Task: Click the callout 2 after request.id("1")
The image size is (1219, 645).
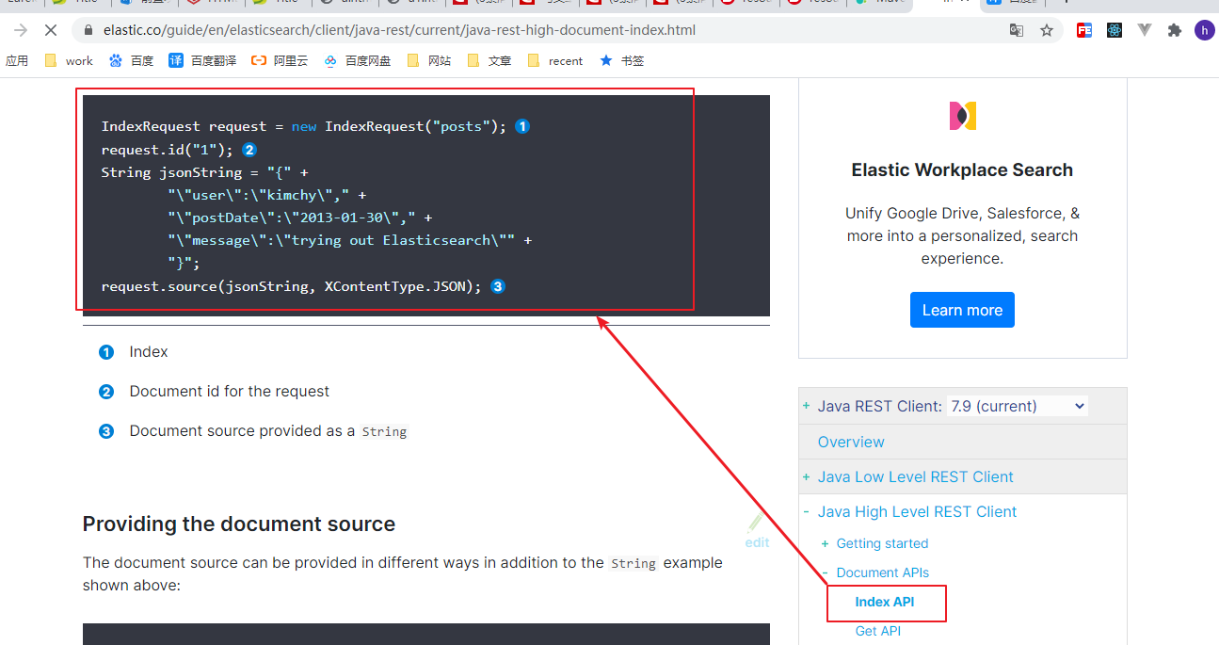Action: pos(249,150)
